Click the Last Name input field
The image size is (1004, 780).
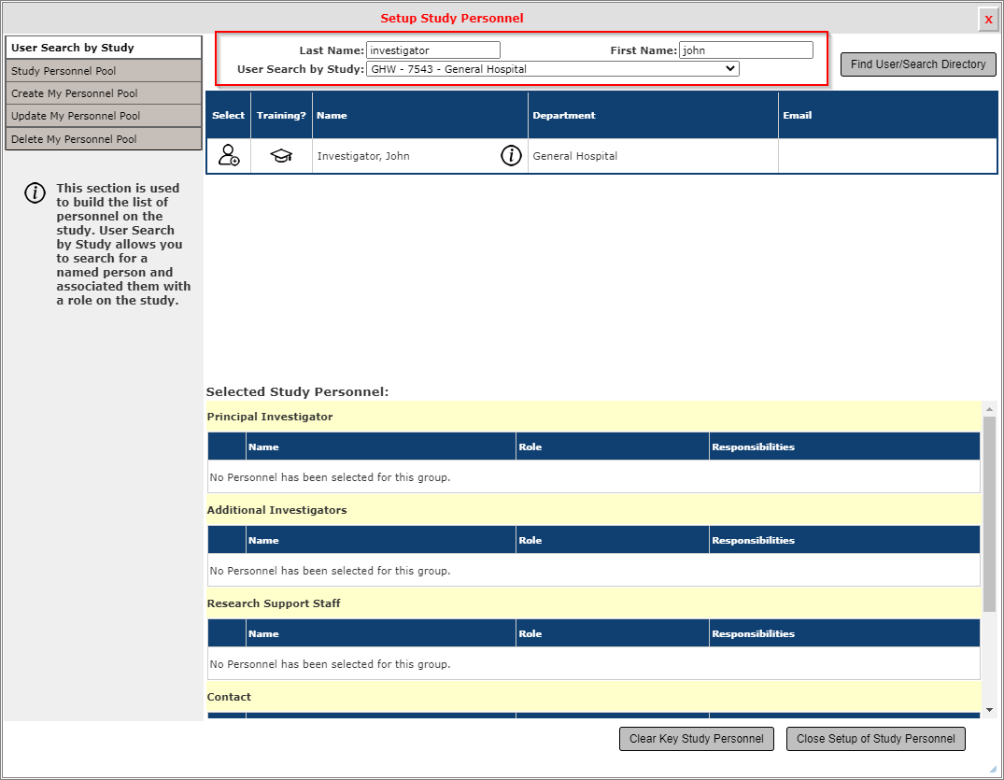(x=432, y=50)
